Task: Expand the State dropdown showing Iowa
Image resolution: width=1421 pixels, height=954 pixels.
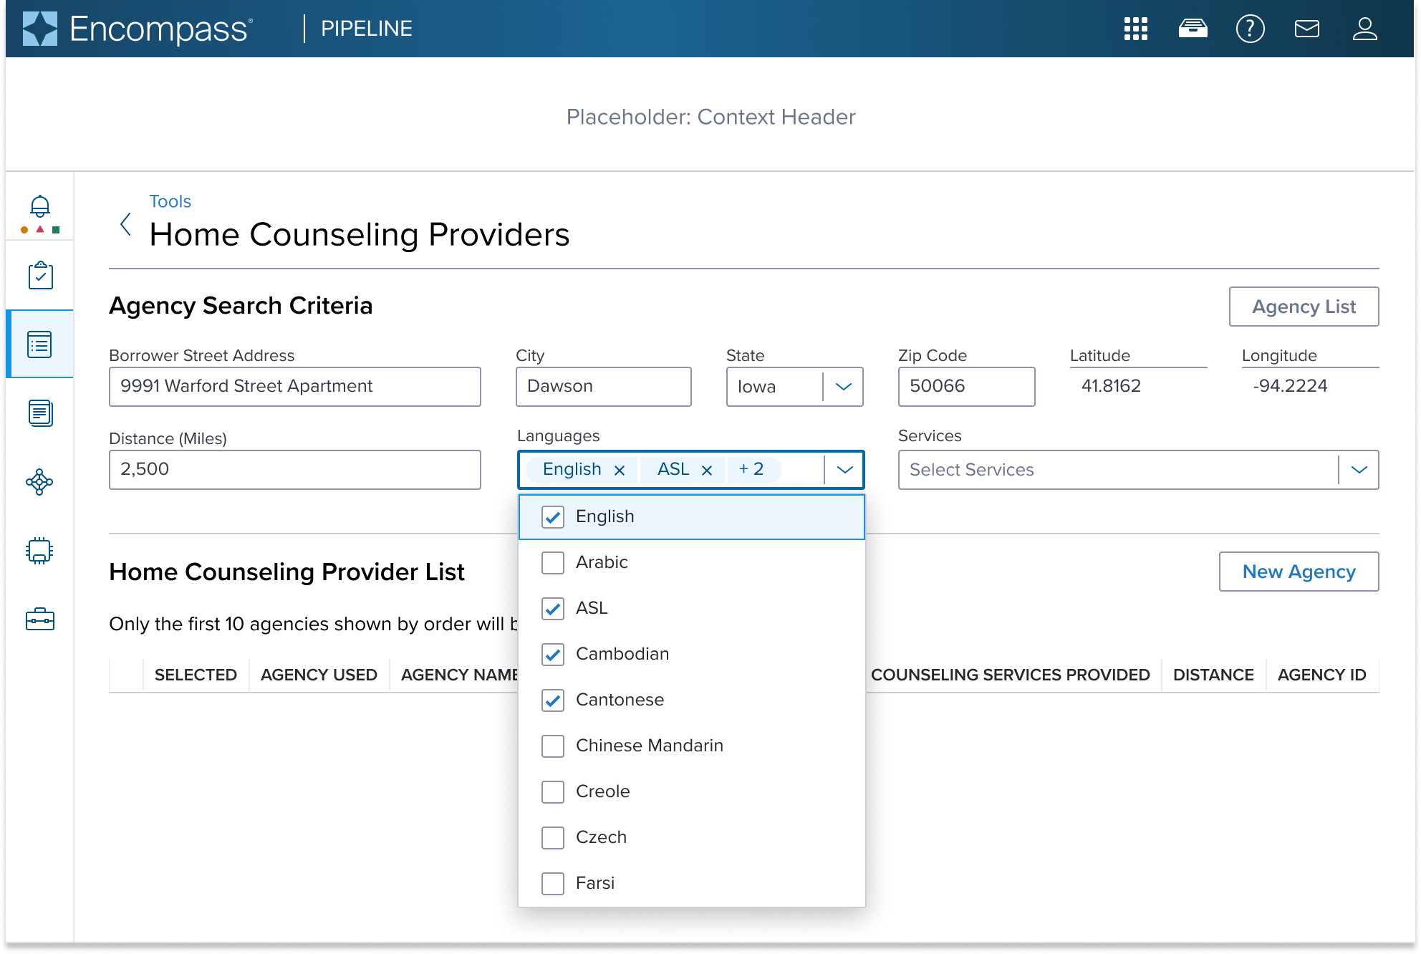Action: (x=843, y=387)
